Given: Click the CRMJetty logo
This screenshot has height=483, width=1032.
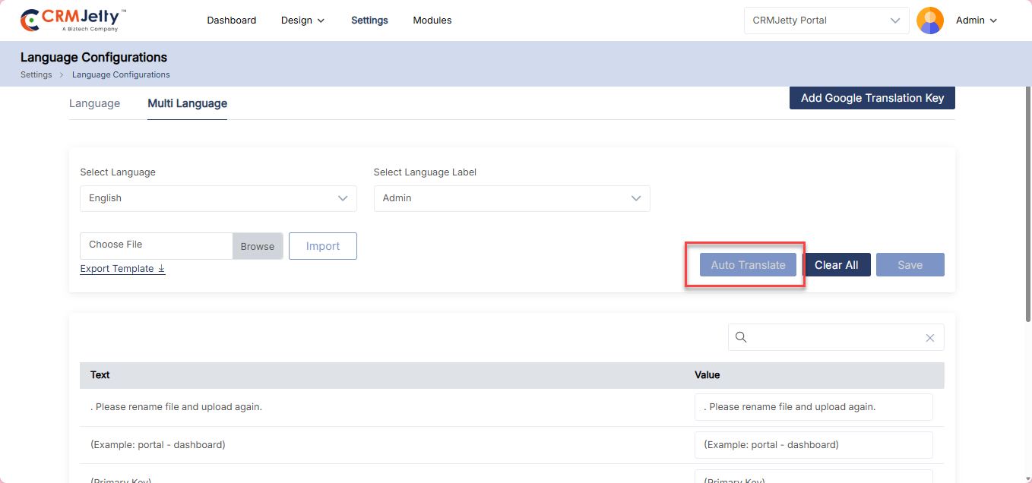Looking at the screenshot, I should (x=73, y=21).
